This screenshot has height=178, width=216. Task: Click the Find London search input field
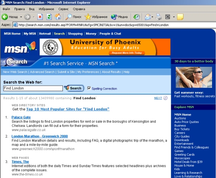[33, 88]
